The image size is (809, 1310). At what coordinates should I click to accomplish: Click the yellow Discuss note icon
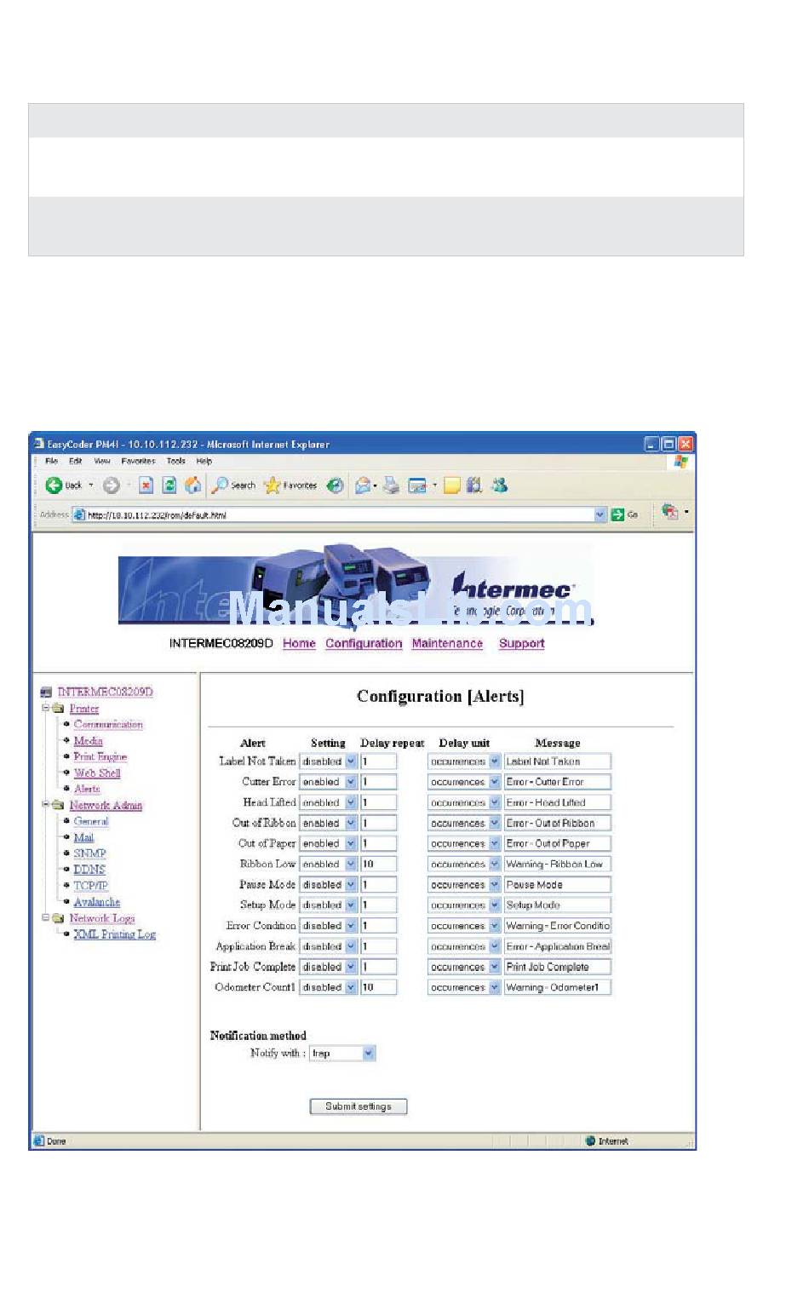[452, 486]
